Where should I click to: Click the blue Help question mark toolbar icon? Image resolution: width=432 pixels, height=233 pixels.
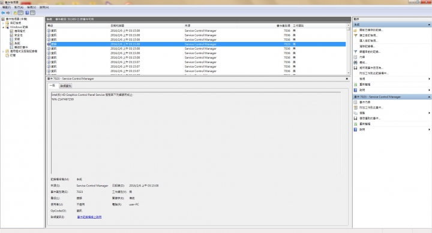tap(27, 13)
